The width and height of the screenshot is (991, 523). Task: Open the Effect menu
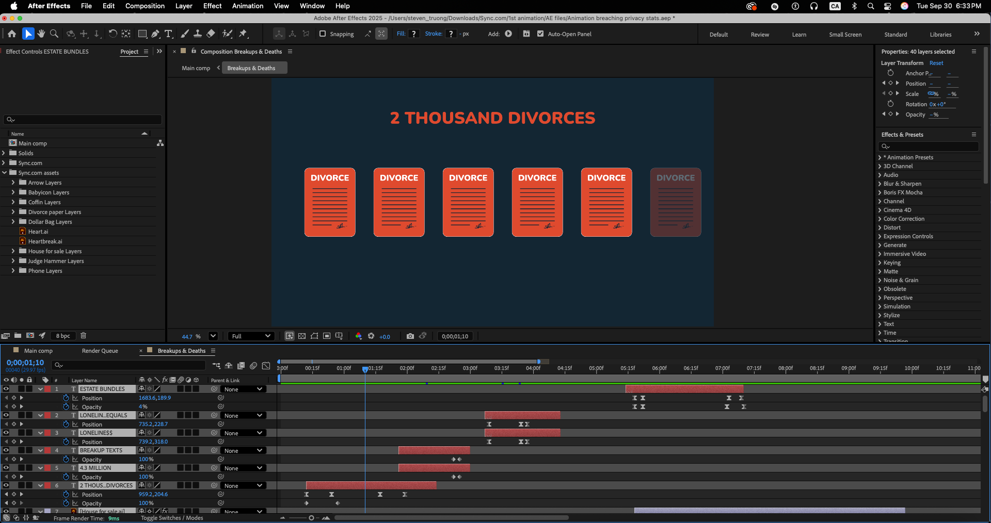pos(212,6)
